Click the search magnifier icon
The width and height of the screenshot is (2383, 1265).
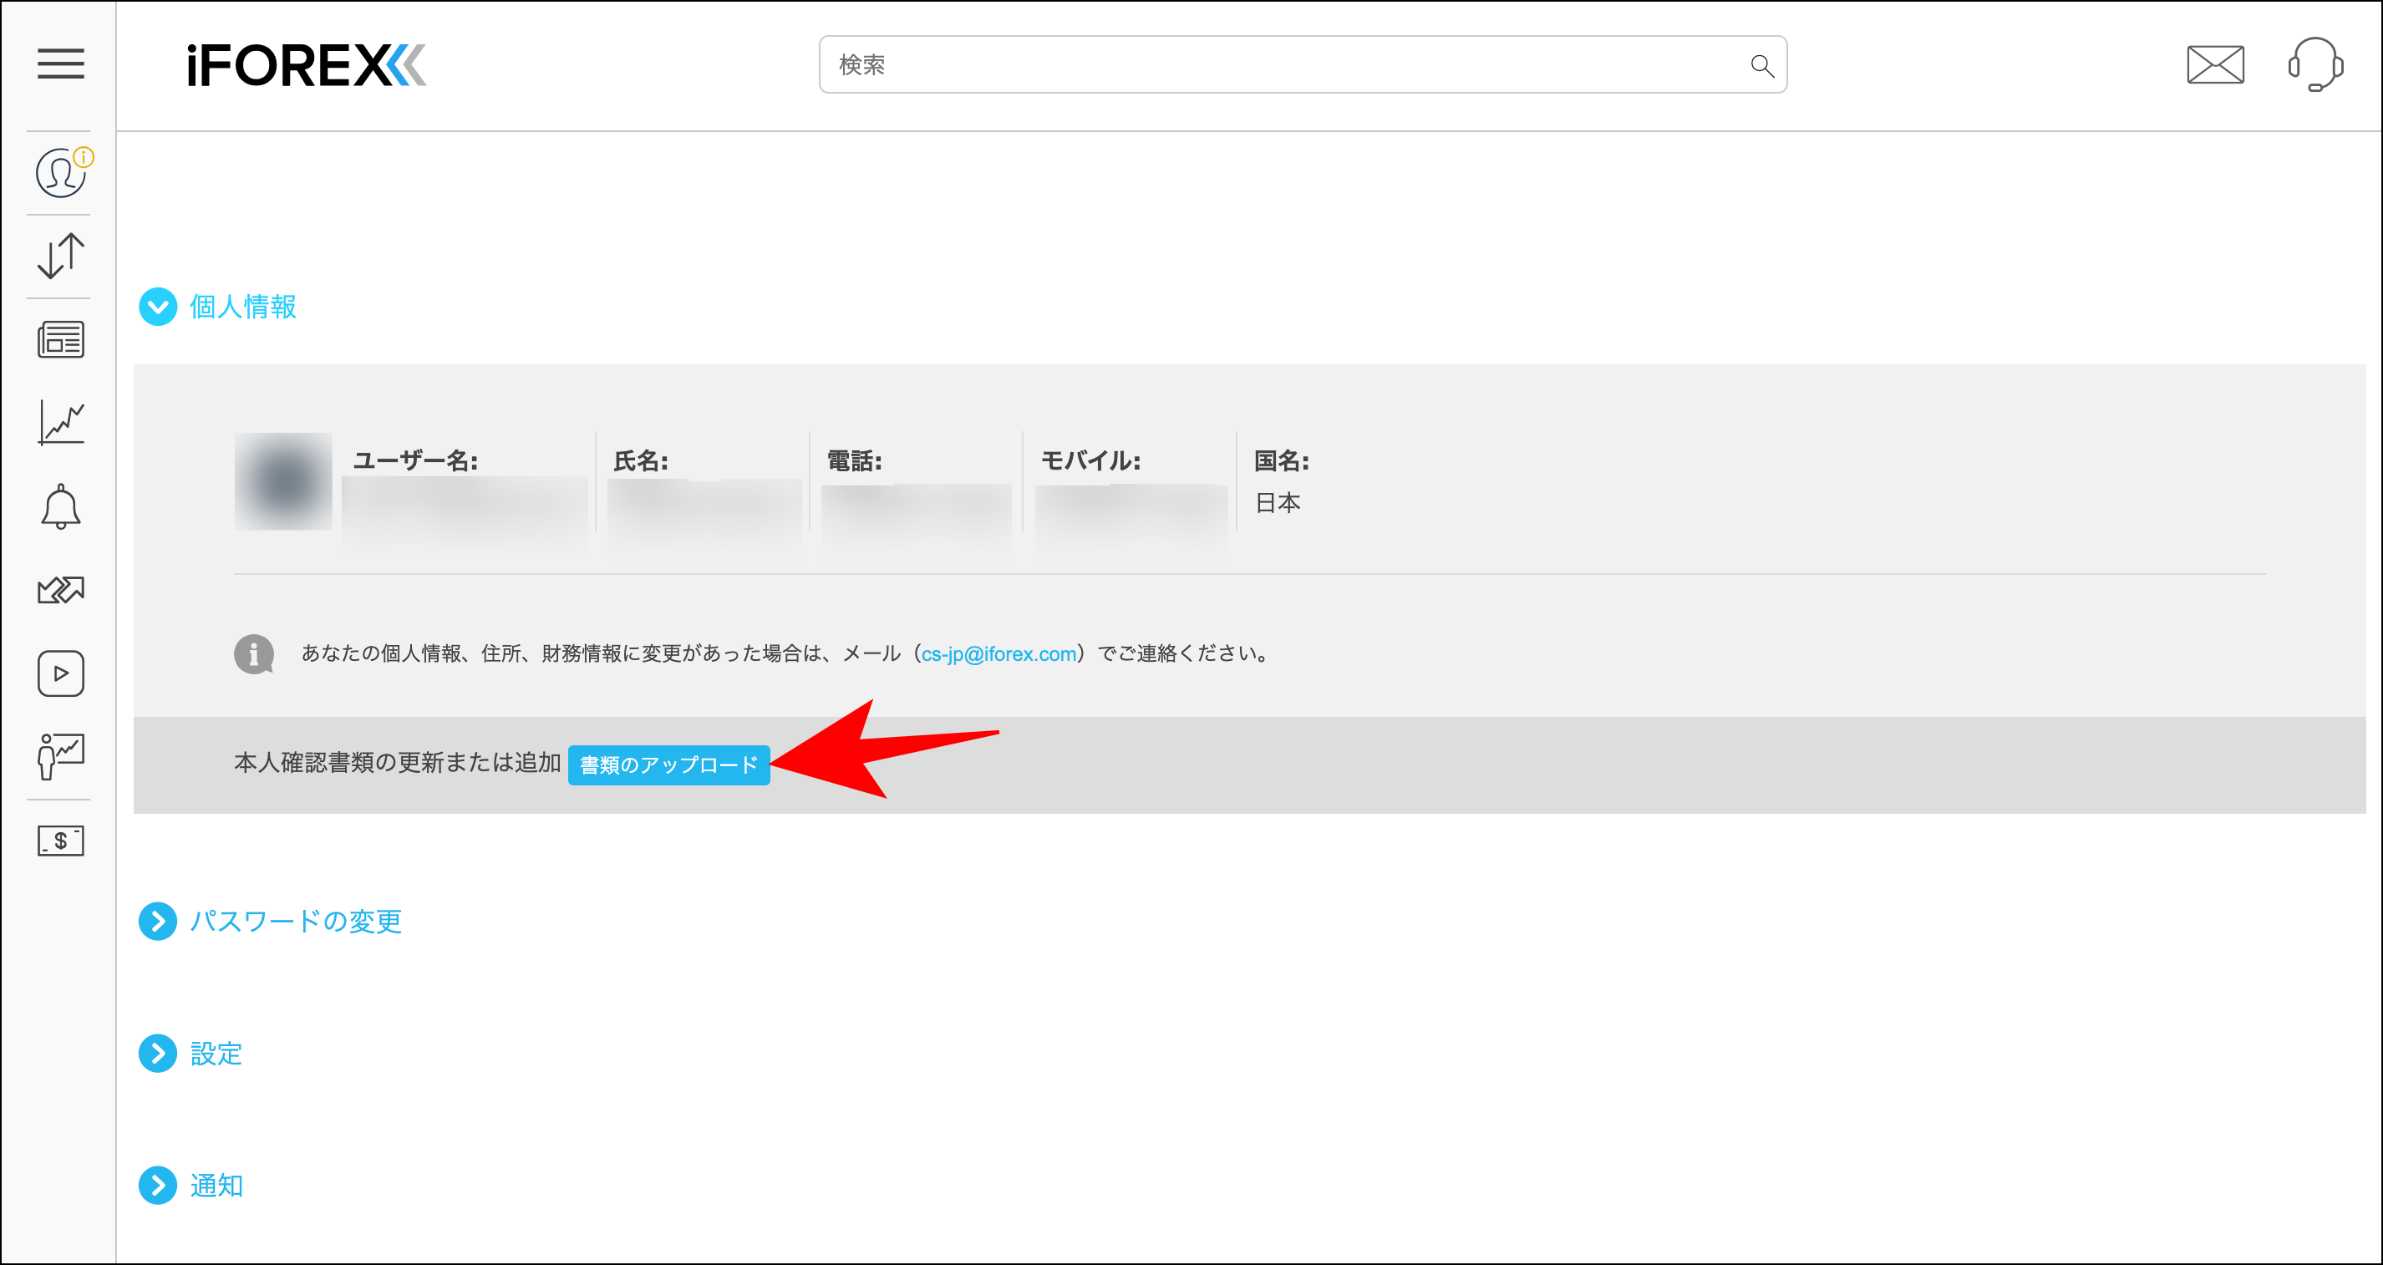pyautogui.click(x=1761, y=65)
